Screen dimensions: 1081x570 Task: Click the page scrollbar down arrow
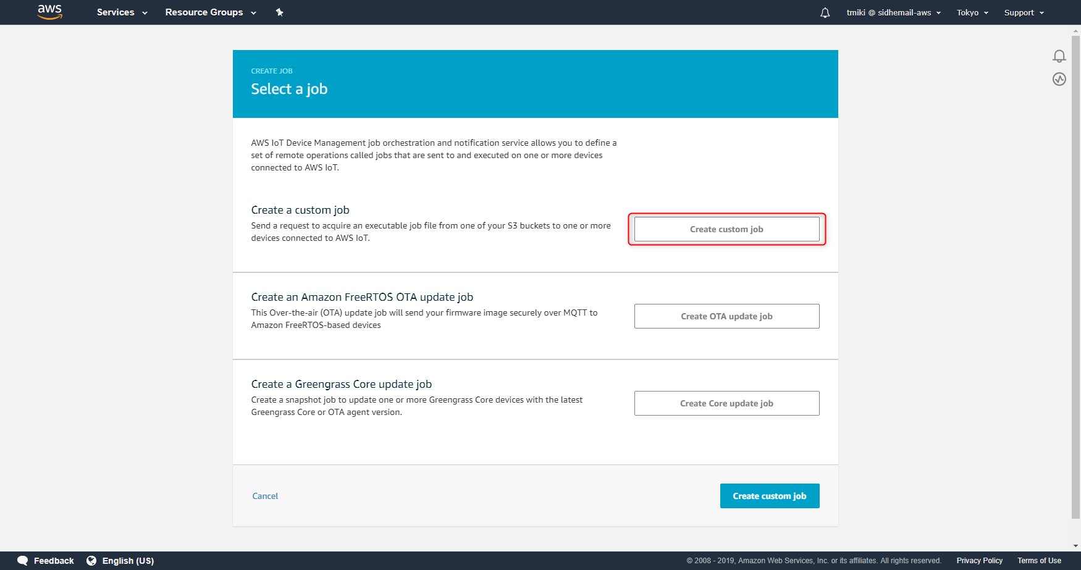(1075, 546)
